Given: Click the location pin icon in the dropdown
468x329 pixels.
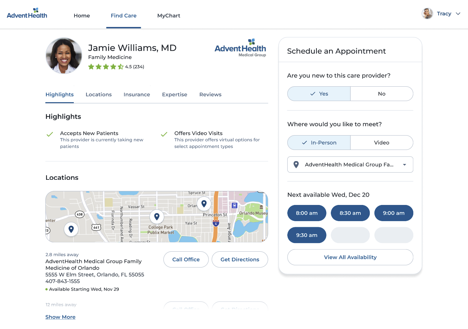Looking at the screenshot, I should pos(296,165).
